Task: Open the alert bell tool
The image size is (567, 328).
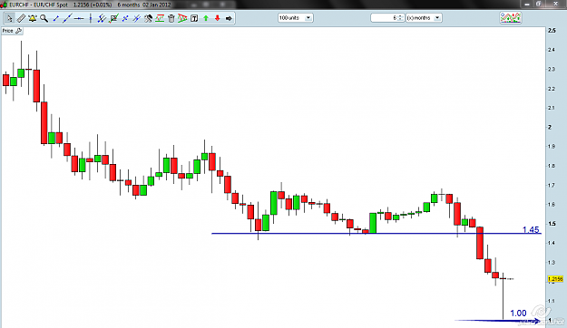Action: (x=33, y=18)
